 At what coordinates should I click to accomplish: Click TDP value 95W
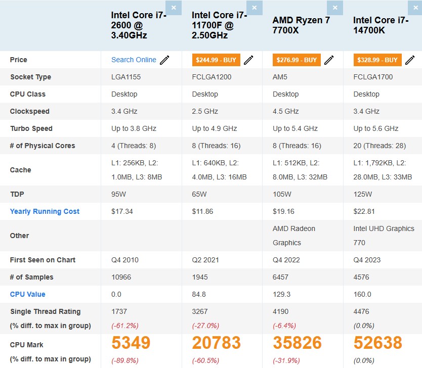[119, 194]
